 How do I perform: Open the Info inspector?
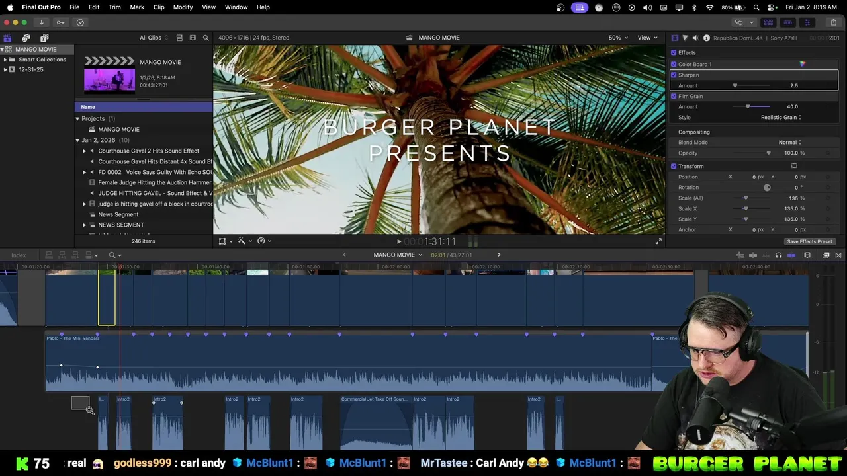click(707, 38)
